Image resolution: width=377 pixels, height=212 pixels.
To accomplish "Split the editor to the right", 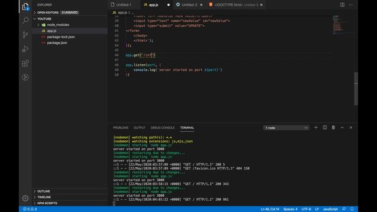I will (342, 5).
